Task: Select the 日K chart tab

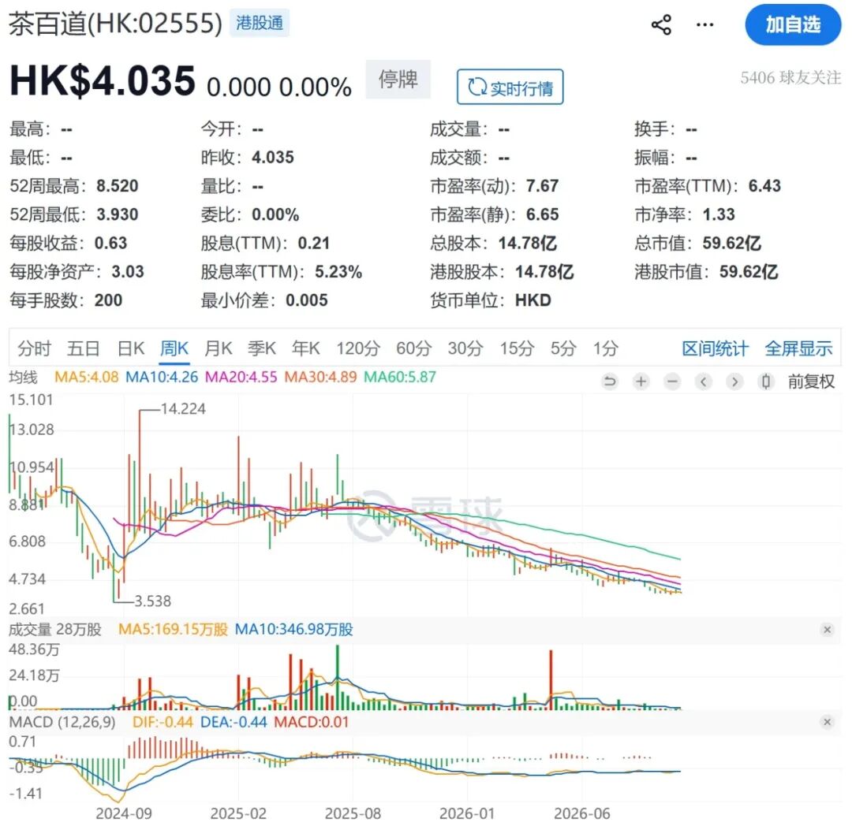Action: pyautogui.click(x=131, y=348)
